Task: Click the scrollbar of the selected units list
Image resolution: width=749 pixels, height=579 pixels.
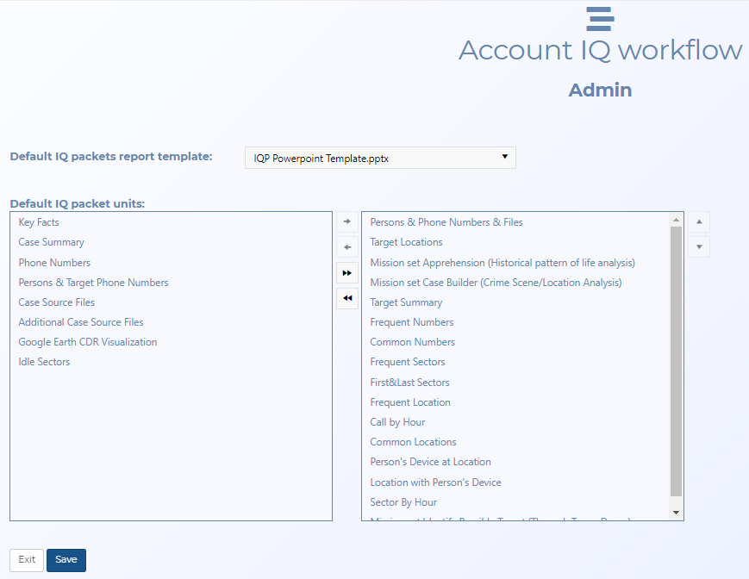Action: pos(677,362)
